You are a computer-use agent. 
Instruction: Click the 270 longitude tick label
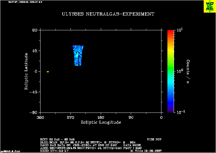point(71,118)
